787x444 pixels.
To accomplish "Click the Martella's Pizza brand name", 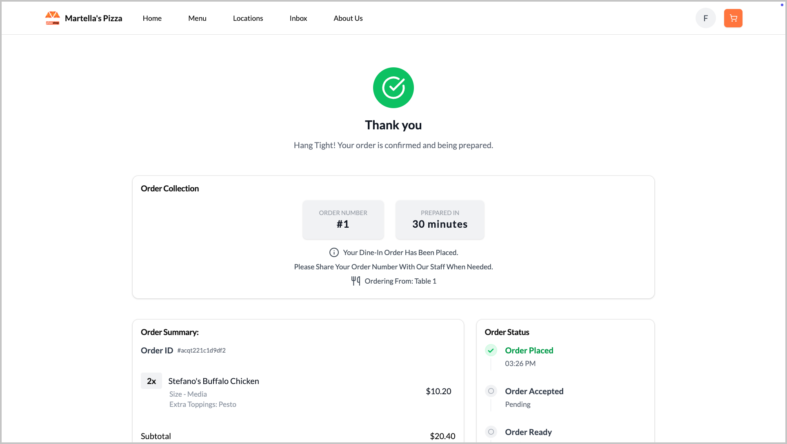I will click(93, 18).
